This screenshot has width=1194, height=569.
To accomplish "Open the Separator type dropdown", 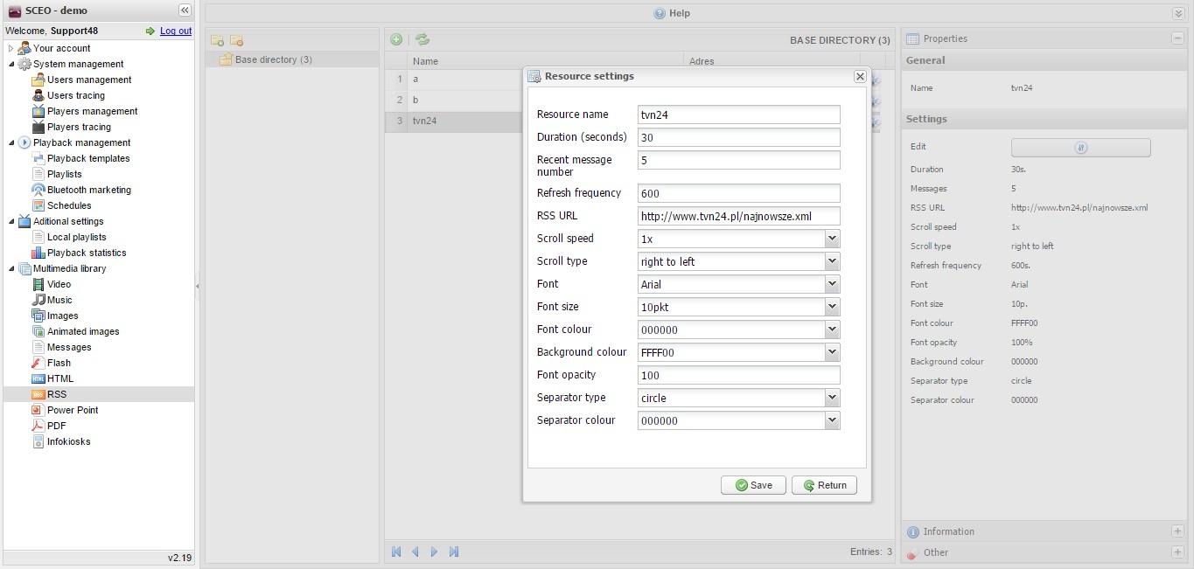I will coord(832,398).
